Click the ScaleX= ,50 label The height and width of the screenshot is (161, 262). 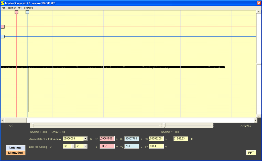[58, 132]
